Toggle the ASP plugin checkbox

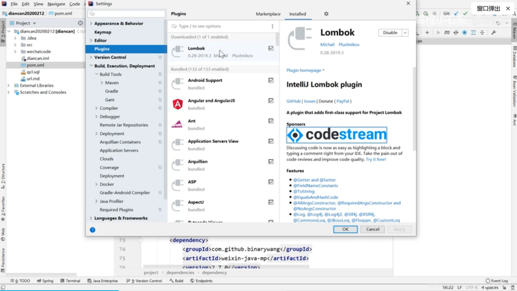(x=271, y=182)
